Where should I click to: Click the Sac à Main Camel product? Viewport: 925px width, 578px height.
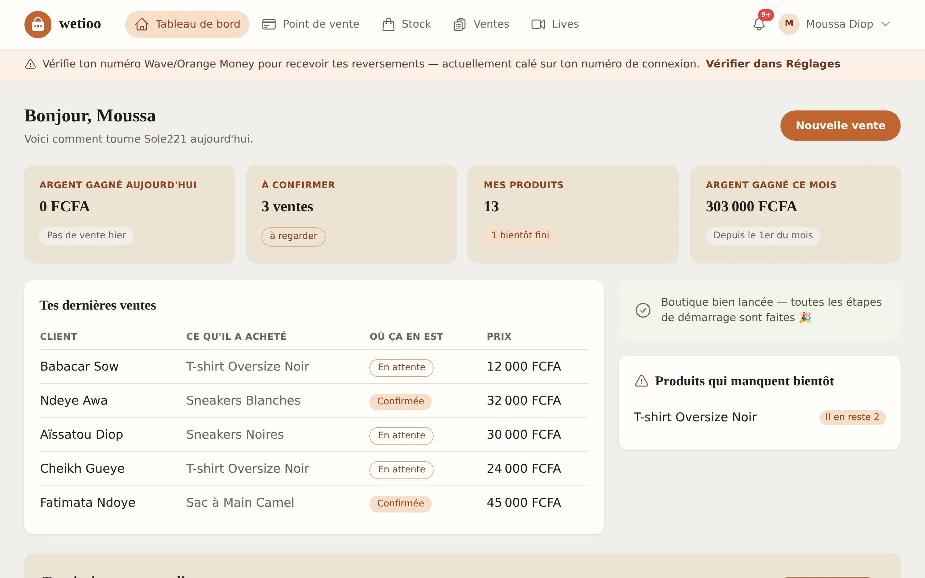(240, 503)
